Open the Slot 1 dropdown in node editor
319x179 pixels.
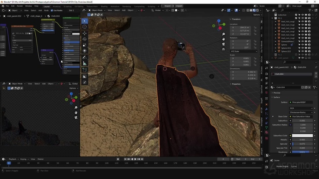click(x=74, y=10)
